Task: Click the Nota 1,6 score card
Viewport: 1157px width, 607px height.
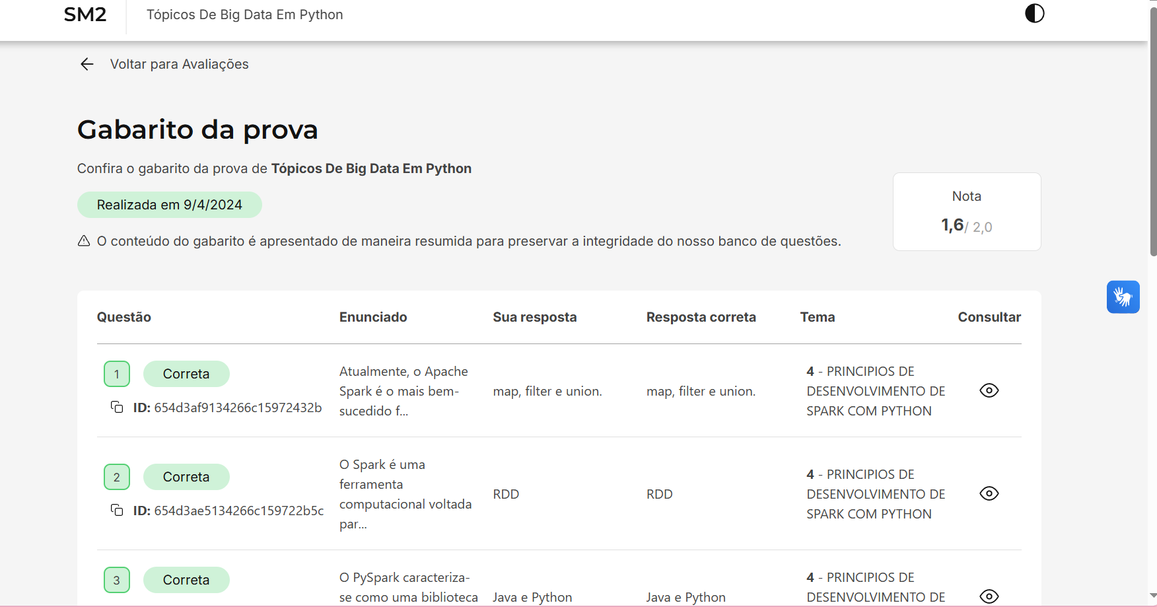Action: coord(967,211)
